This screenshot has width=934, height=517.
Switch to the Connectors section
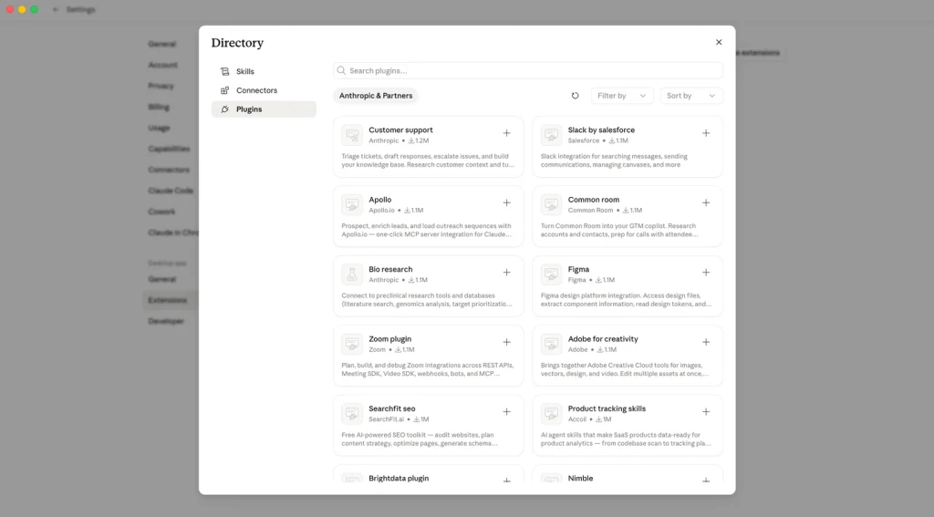[x=264, y=90]
